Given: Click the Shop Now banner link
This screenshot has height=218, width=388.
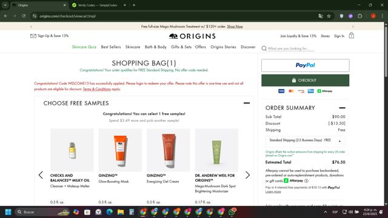Looking at the screenshot, I should click(x=235, y=27).
